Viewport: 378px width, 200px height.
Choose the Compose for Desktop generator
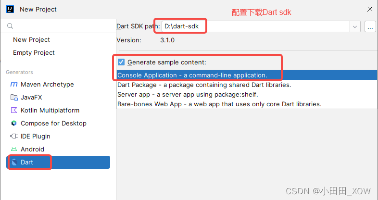click(x=58, y=124)
